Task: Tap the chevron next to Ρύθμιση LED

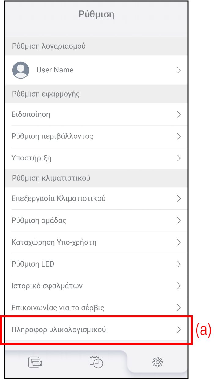Action: [x=179, y=264]
